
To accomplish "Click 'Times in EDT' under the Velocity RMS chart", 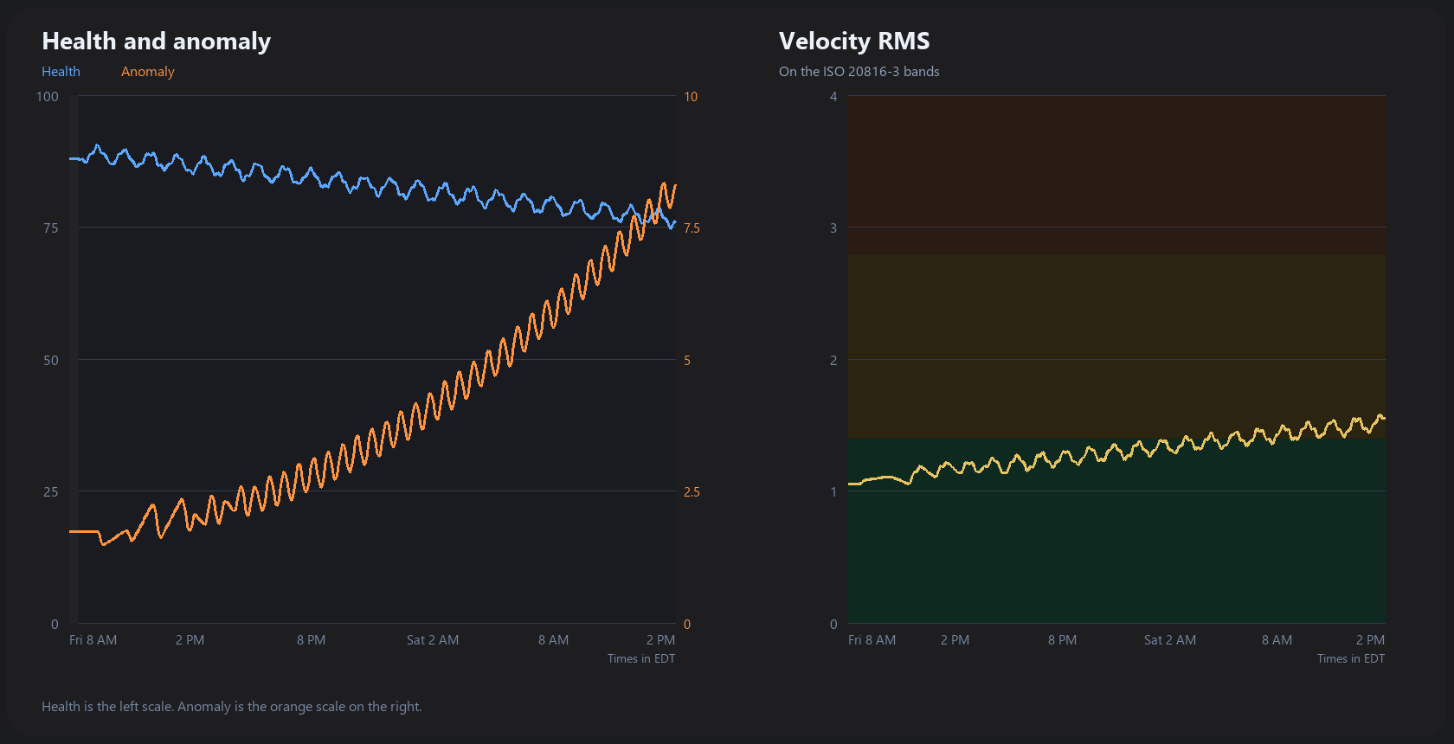I will coord(1351,659).
